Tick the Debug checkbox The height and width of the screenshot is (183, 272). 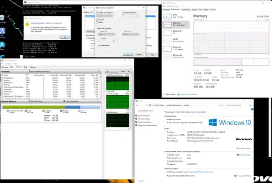97,22
